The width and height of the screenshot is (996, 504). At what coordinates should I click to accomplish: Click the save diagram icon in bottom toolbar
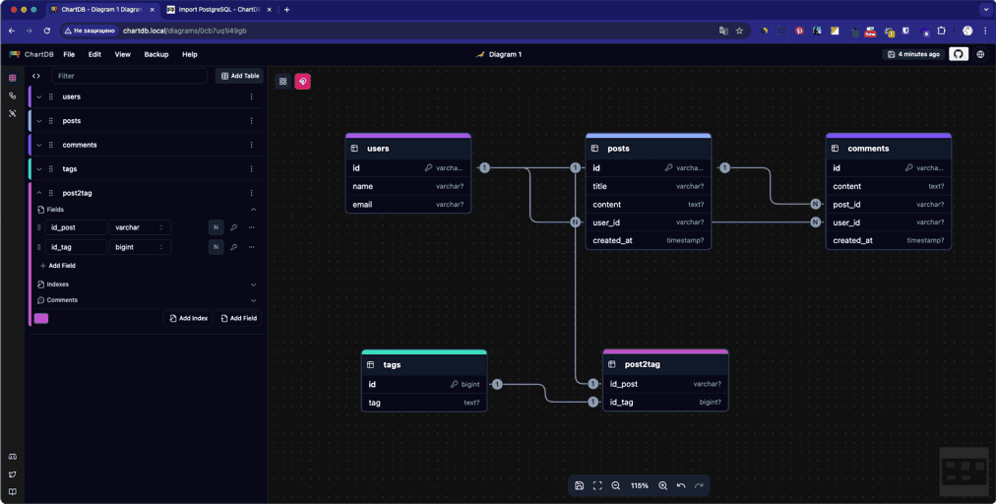[x=580, y=485]
